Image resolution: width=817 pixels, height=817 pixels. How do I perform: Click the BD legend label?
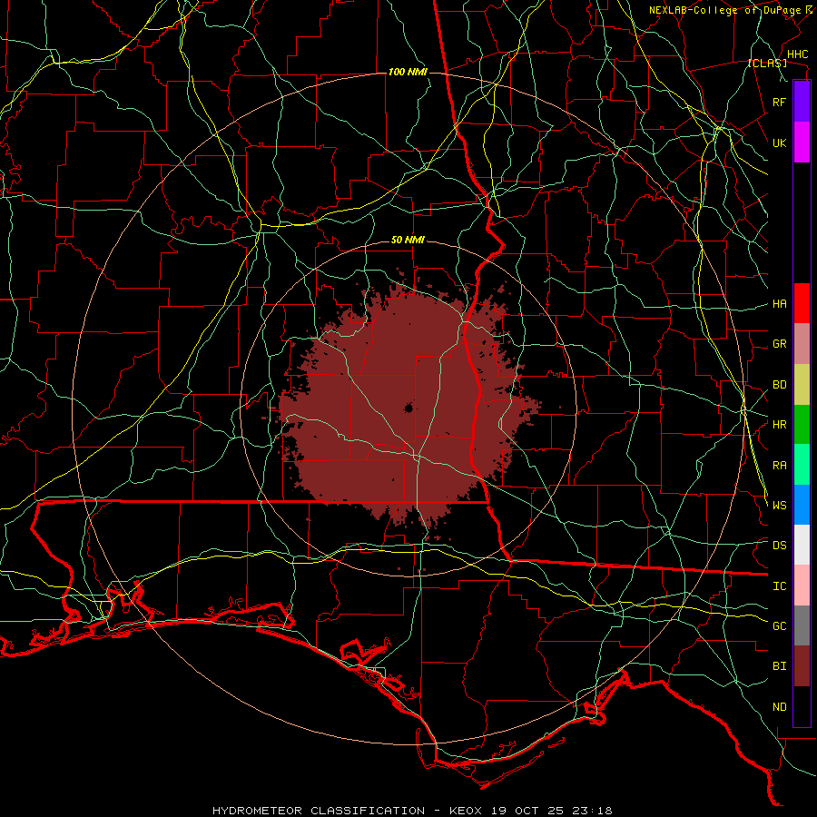point(779,385)
